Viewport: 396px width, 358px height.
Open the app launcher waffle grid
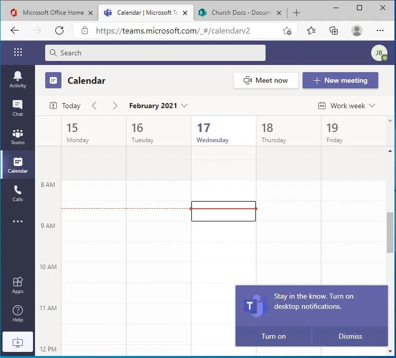coord(18,52)
